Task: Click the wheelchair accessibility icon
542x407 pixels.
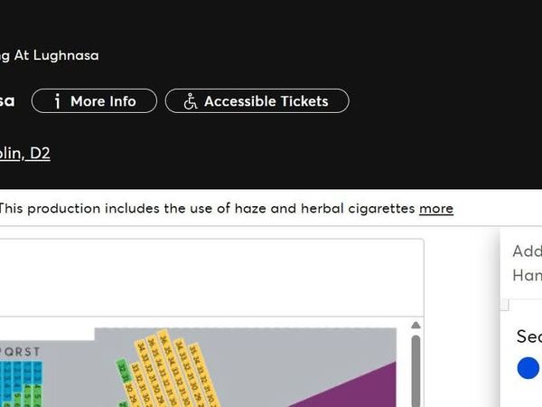Action: pos(190,101)
